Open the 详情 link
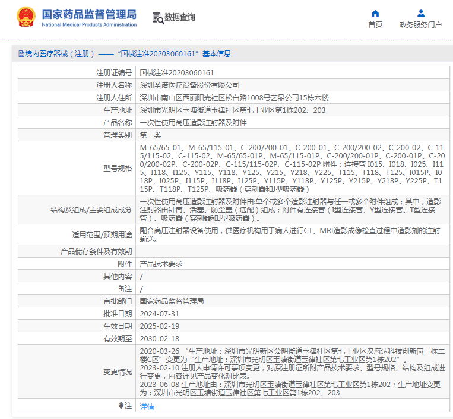The width and height of the screenshot is (453, 419). pyautogui.click(x=147, y=407)
